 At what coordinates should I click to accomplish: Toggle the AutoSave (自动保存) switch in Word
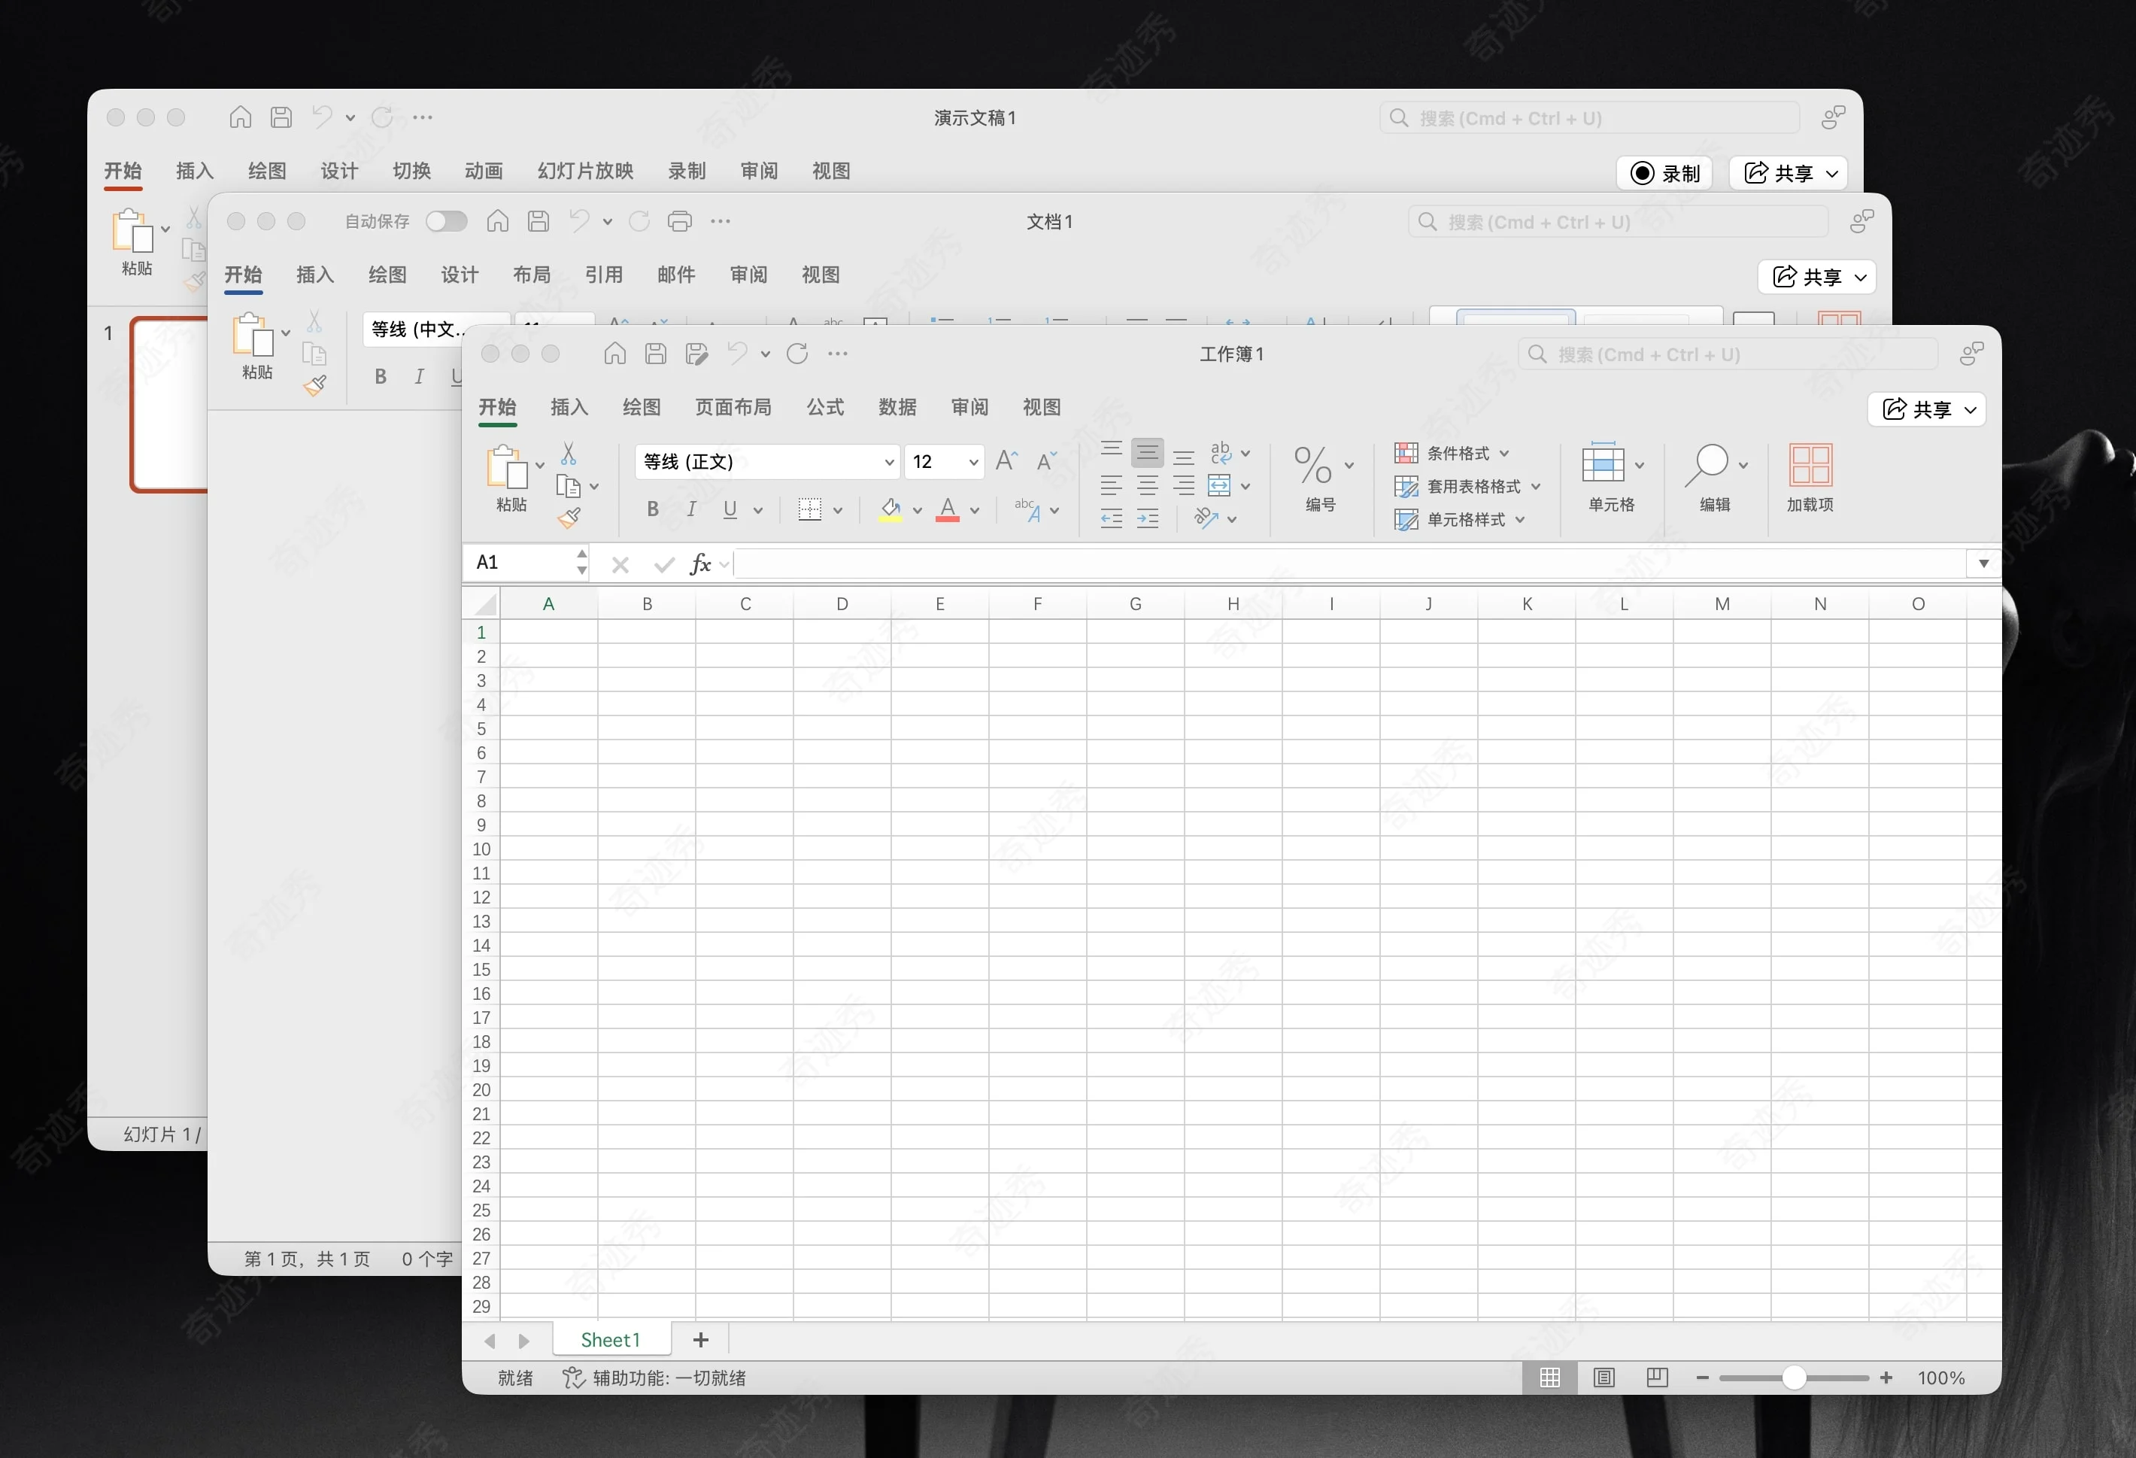pos(447,221)
